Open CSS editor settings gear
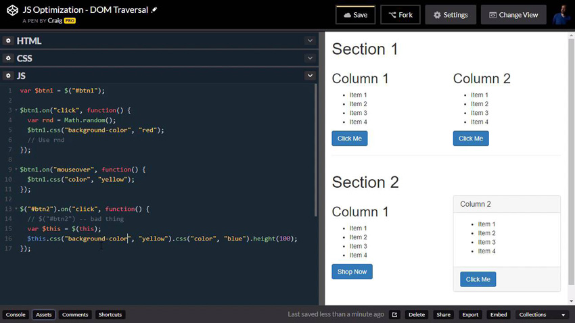Image resolution: width=575 pixels, height=323 pixels. [9, 59]
